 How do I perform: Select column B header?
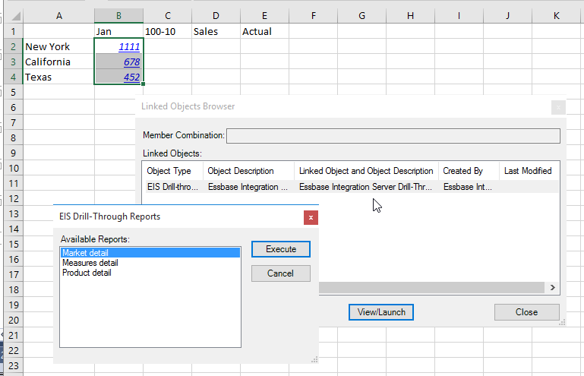[x=118, y=16]
